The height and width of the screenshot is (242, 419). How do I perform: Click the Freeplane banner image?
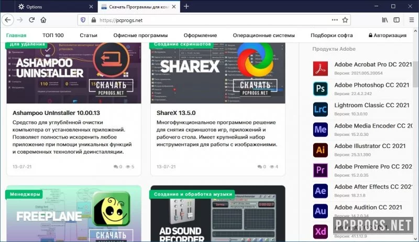[x=74, y=214]
